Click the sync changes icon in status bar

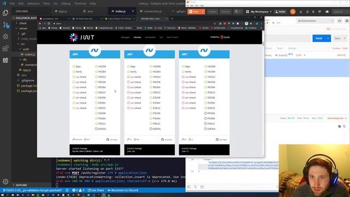pyautogui.click(x=67, y=190)
